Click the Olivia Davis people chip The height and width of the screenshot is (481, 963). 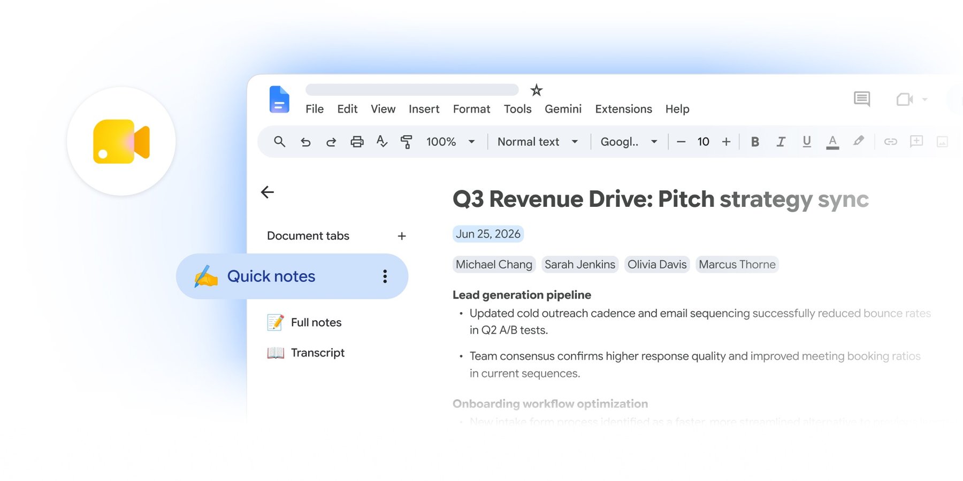coord(657,265)
